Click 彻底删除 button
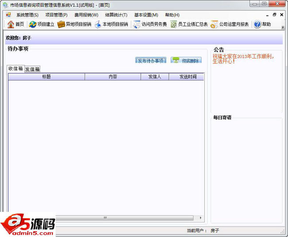Viewport: 288px width, 237px height. click(x=186, y=60)
